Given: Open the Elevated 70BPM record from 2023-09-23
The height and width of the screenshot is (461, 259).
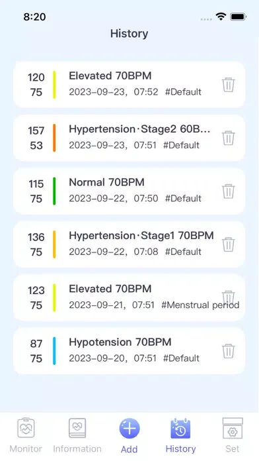Looking at the screenshot, I should coord(129,85).
